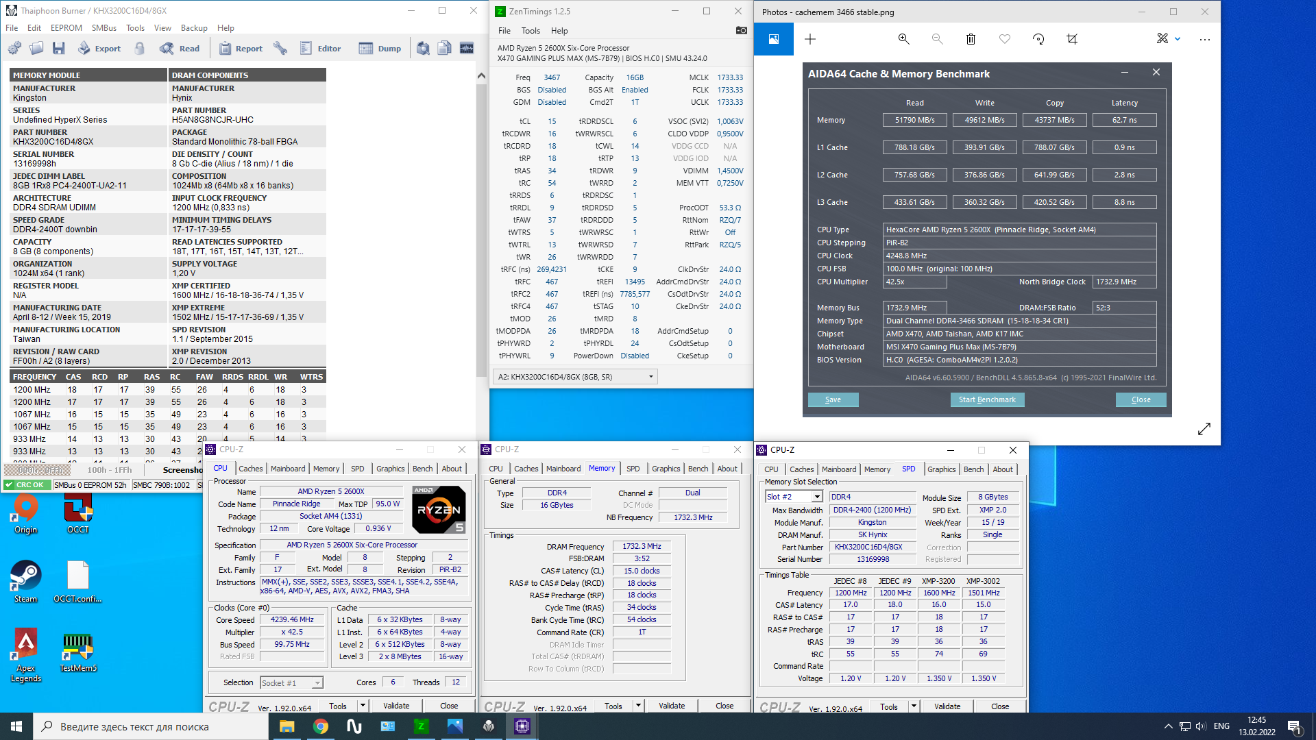Click the fullscreen expand arrow in Photos
The height and width of the screenshot is (740, 1316).
[1204, 429]
